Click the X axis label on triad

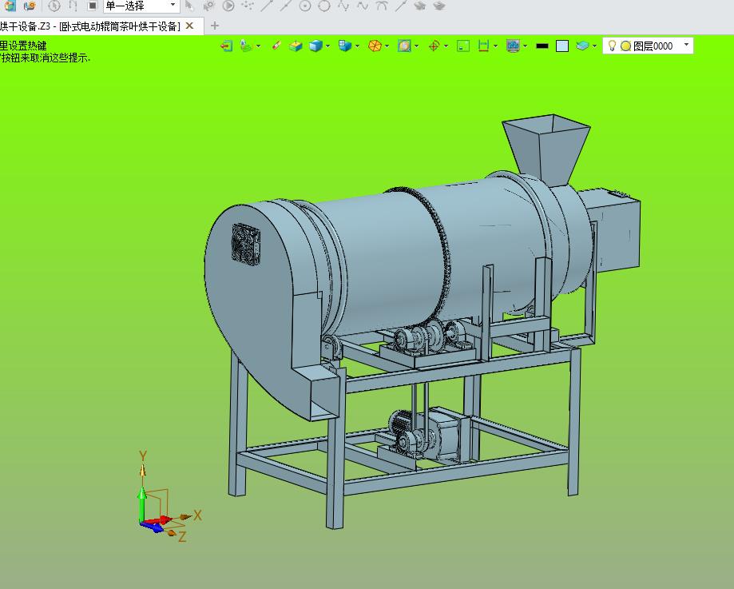click(x=197, y=515)
